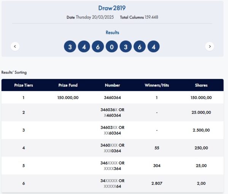
Task: Click the Prize Fund column header
Action: pyautogui.click(x=68, y=85)
